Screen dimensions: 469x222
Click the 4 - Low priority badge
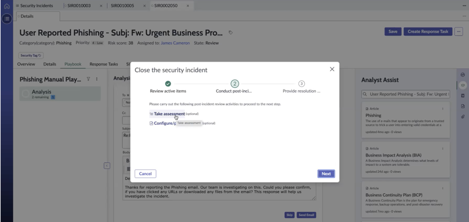tap(97, 43)
